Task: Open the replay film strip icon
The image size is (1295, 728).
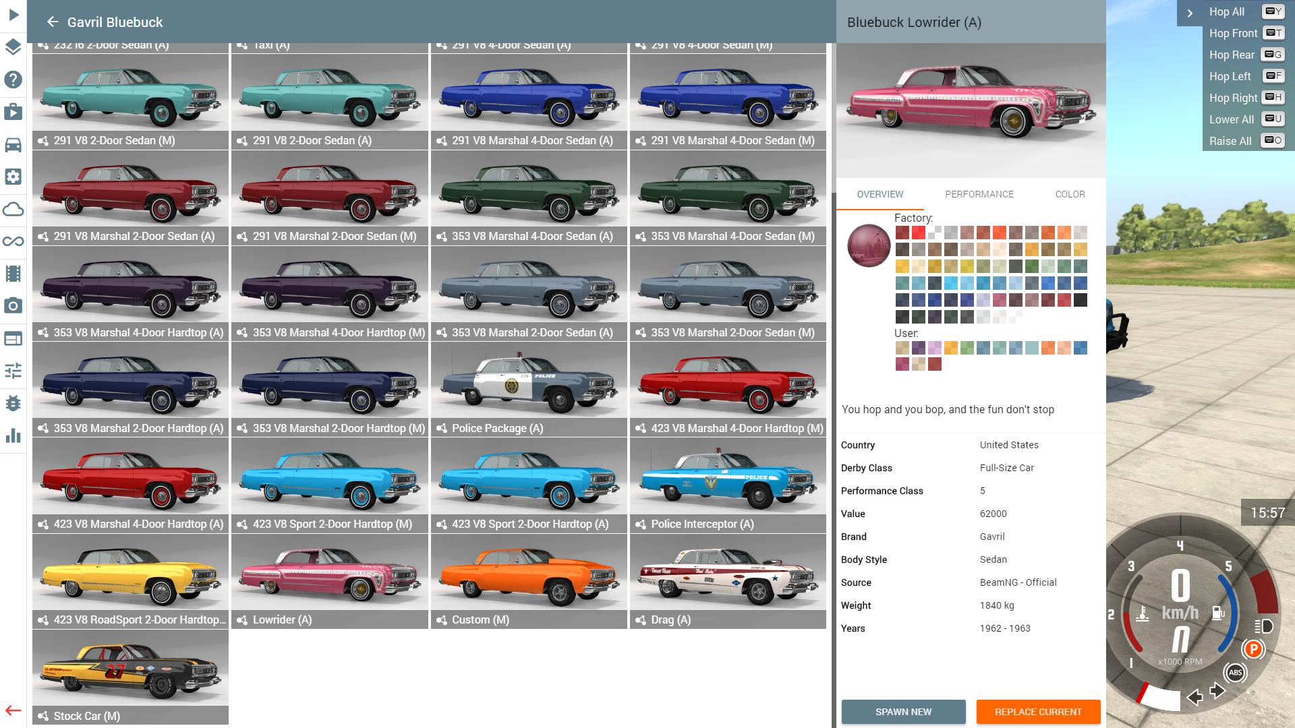Action: [13, 274]
